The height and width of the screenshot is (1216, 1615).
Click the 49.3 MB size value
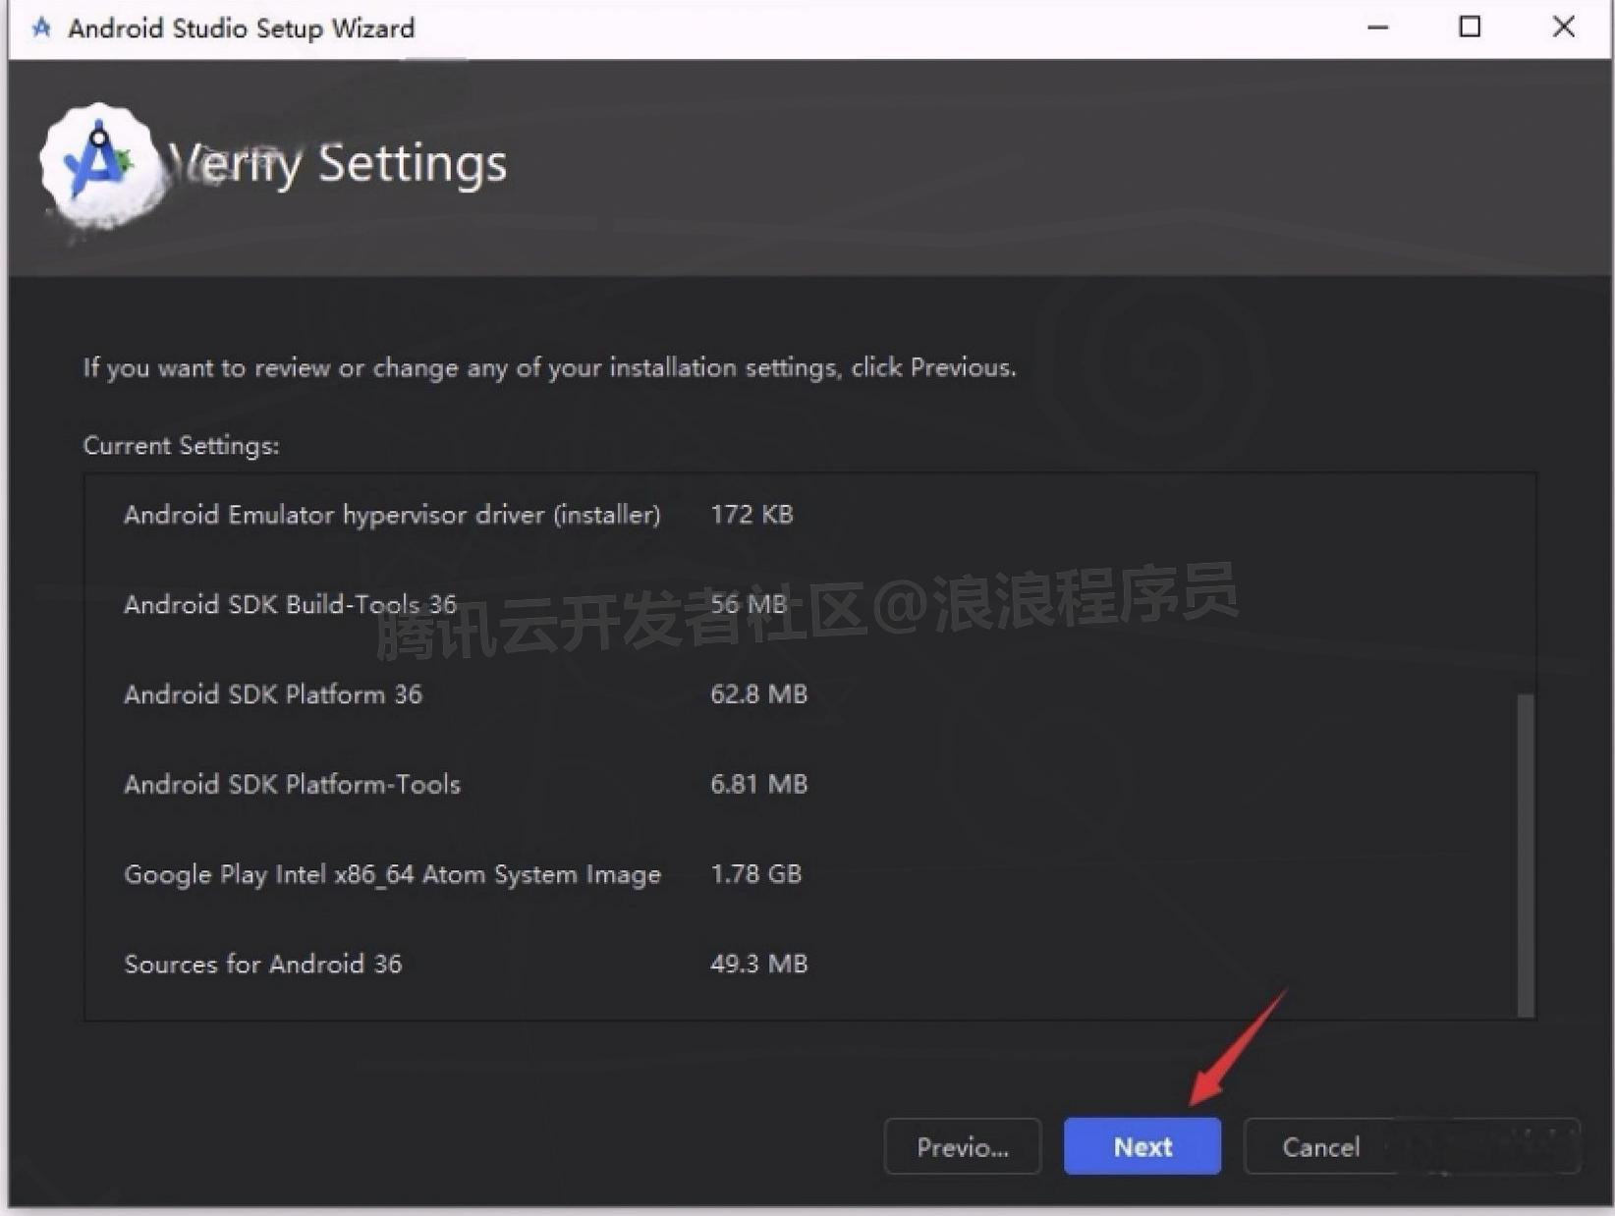point(758,964)
